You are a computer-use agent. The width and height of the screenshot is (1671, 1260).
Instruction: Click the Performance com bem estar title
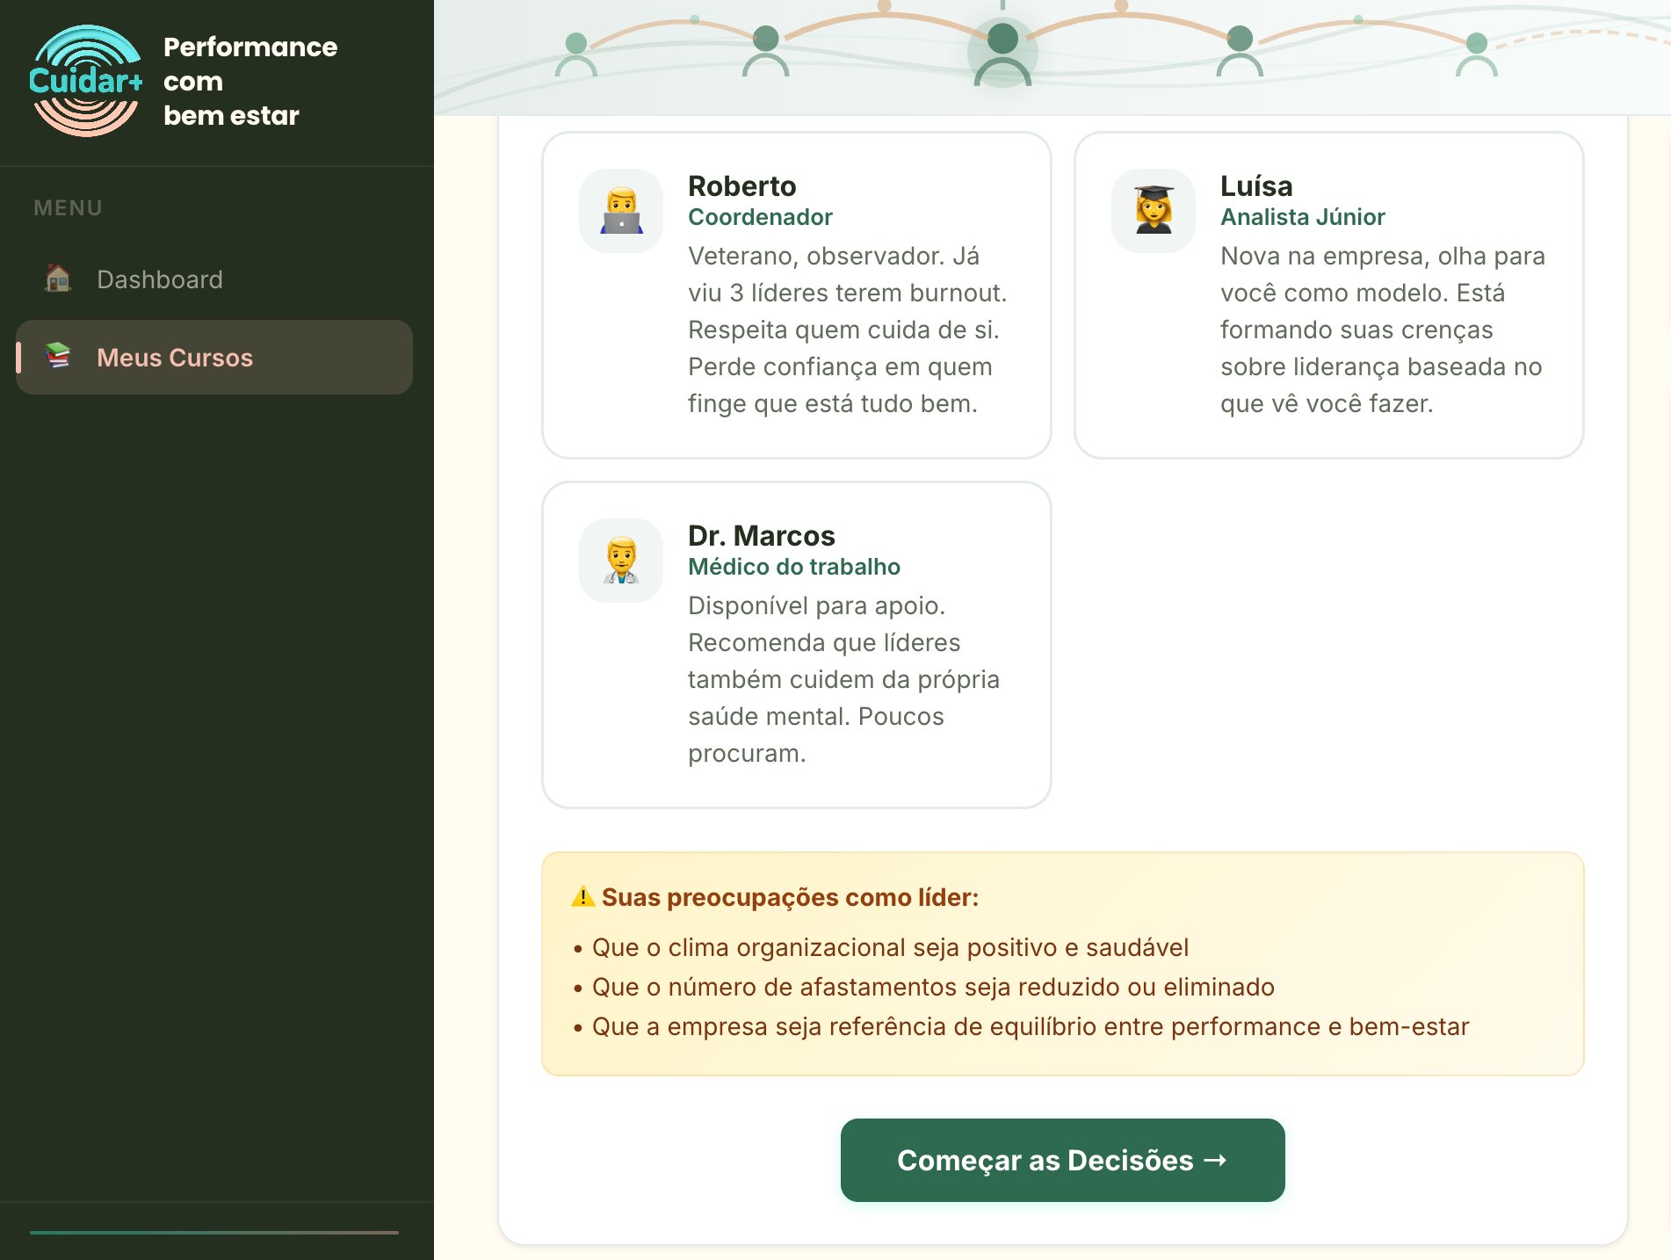pos(250,81)
